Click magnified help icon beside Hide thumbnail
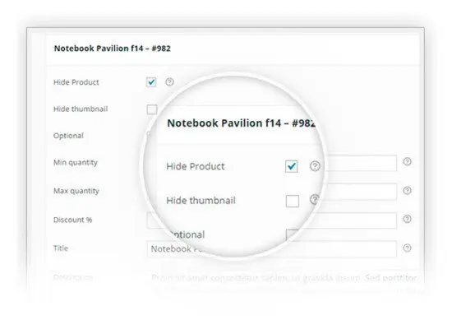The height and width of the screenshot is (320, 452). point(315,199)
